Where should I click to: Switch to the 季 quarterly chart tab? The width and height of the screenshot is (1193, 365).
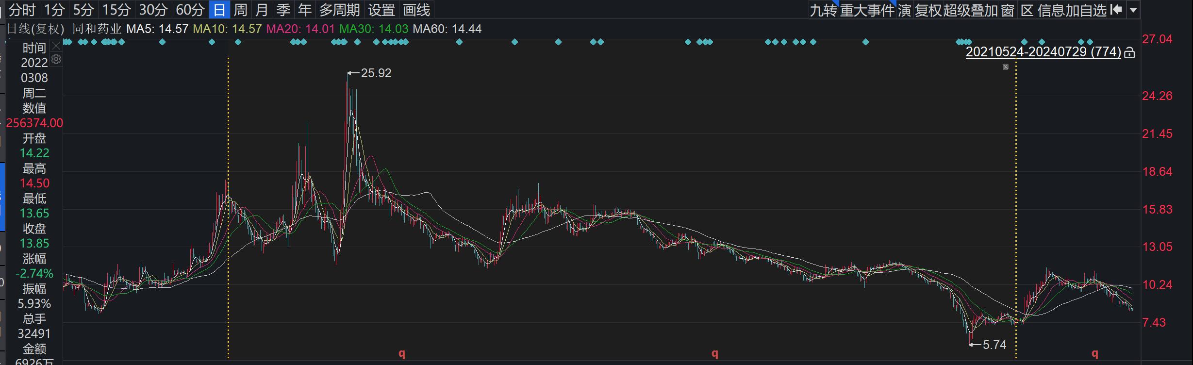click(x=283, y=10)
